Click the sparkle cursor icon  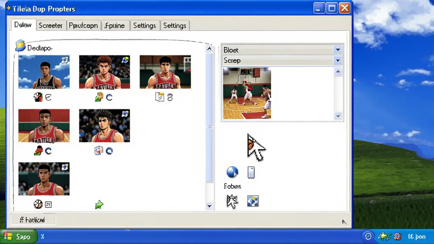click(232, 201)
